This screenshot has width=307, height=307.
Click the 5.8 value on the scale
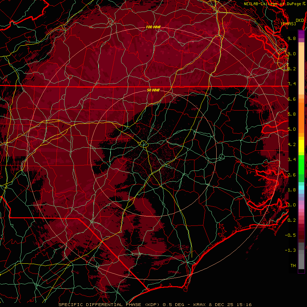(x=292, y=114)
